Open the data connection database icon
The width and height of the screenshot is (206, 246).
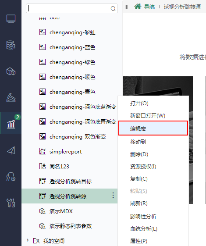(x=11, y=45)
